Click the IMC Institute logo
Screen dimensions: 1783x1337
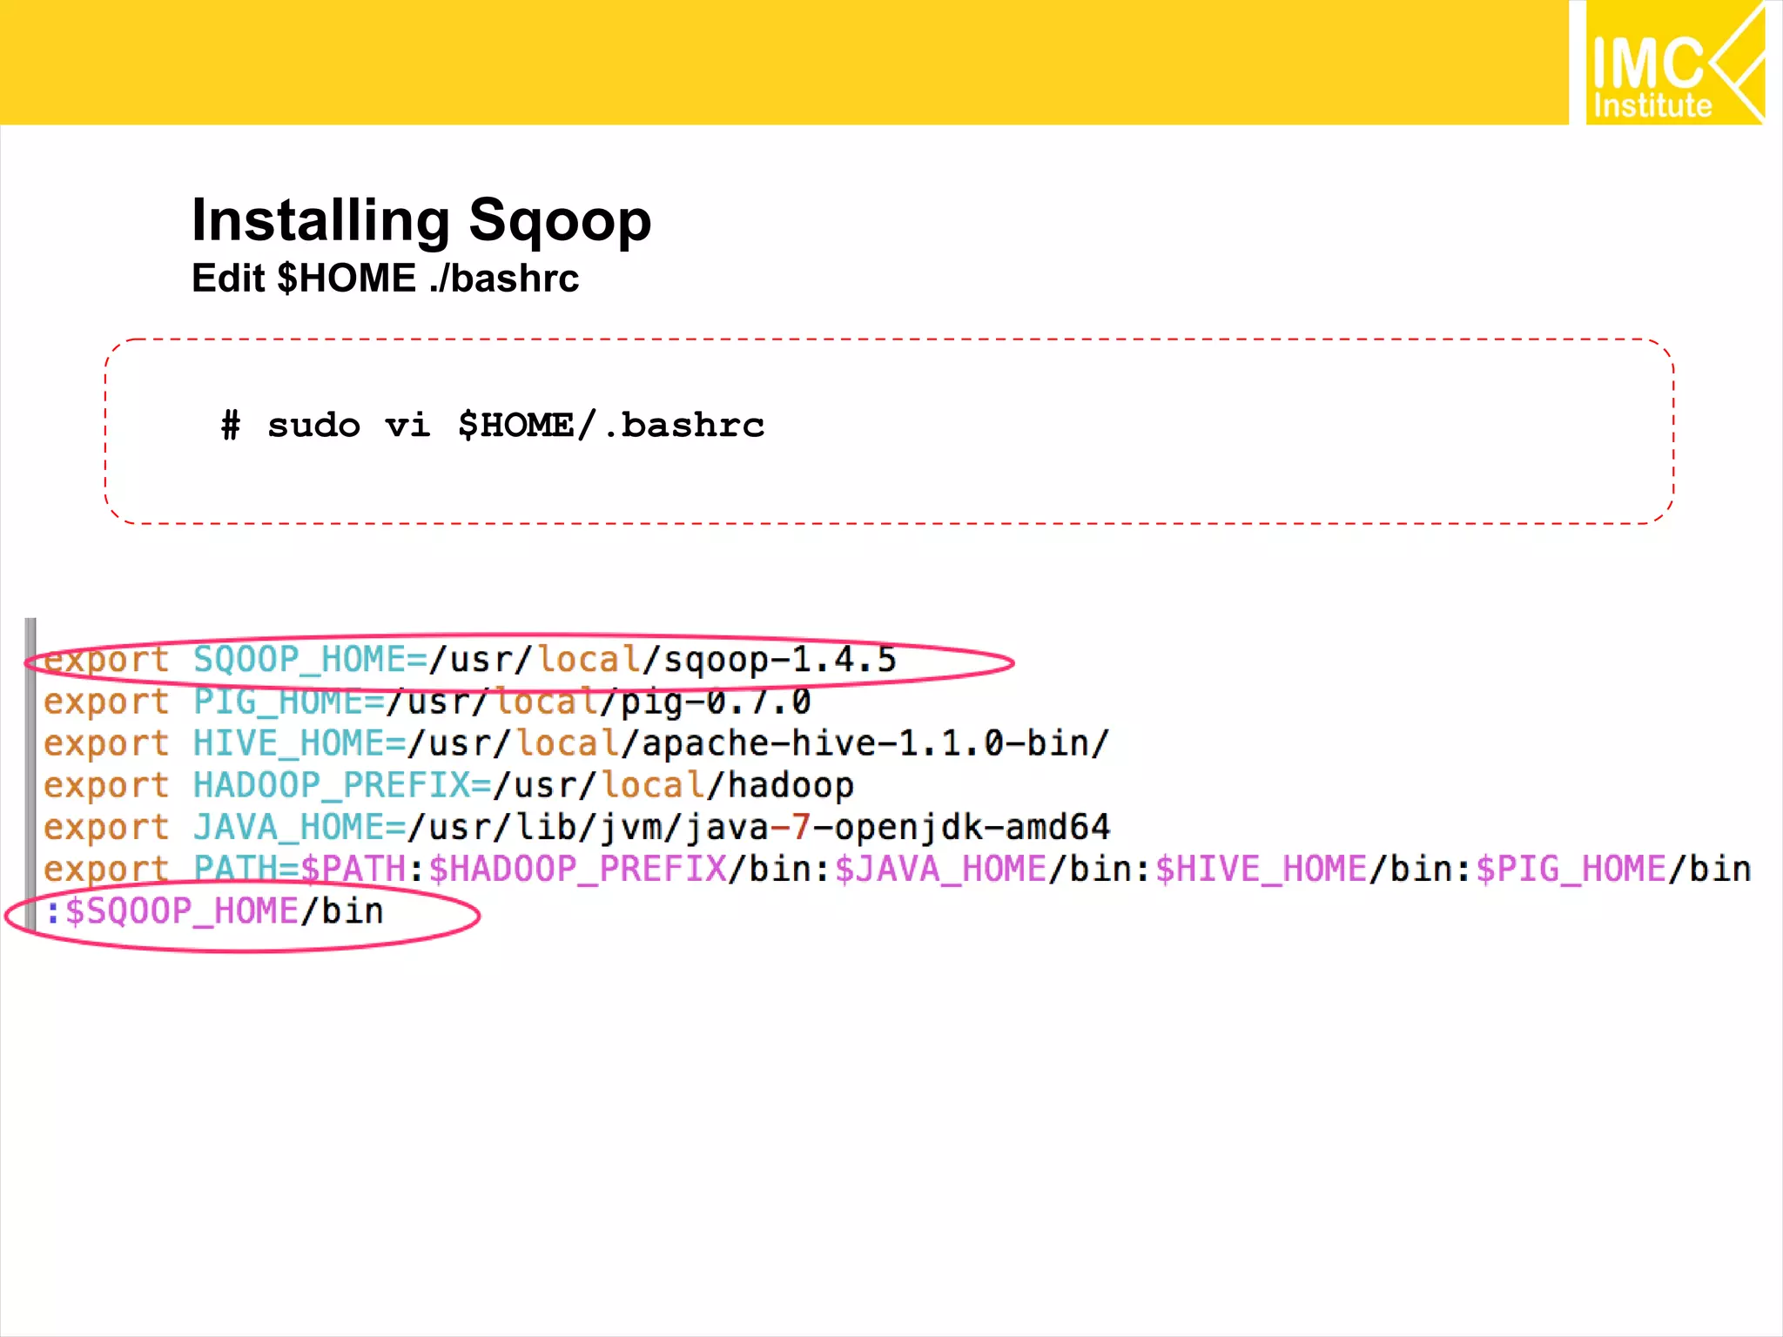(x=1675, y=63)
